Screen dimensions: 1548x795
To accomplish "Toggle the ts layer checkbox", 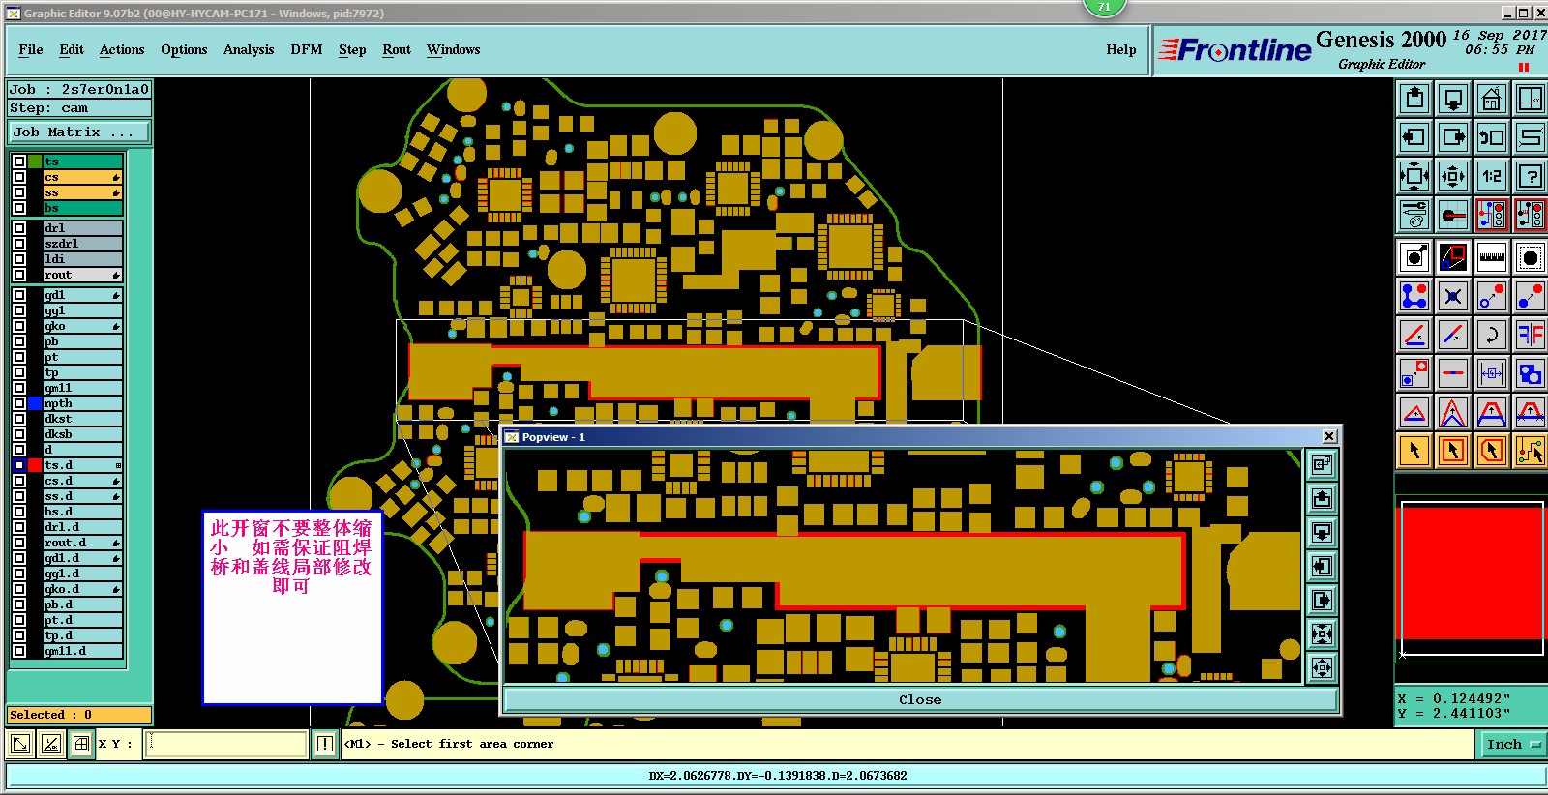I will point(19,162).
